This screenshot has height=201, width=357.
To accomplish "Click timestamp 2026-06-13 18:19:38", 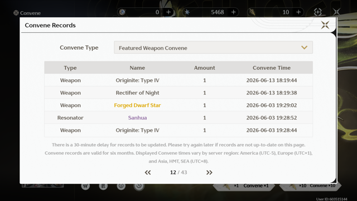I will tap(272, 93).
